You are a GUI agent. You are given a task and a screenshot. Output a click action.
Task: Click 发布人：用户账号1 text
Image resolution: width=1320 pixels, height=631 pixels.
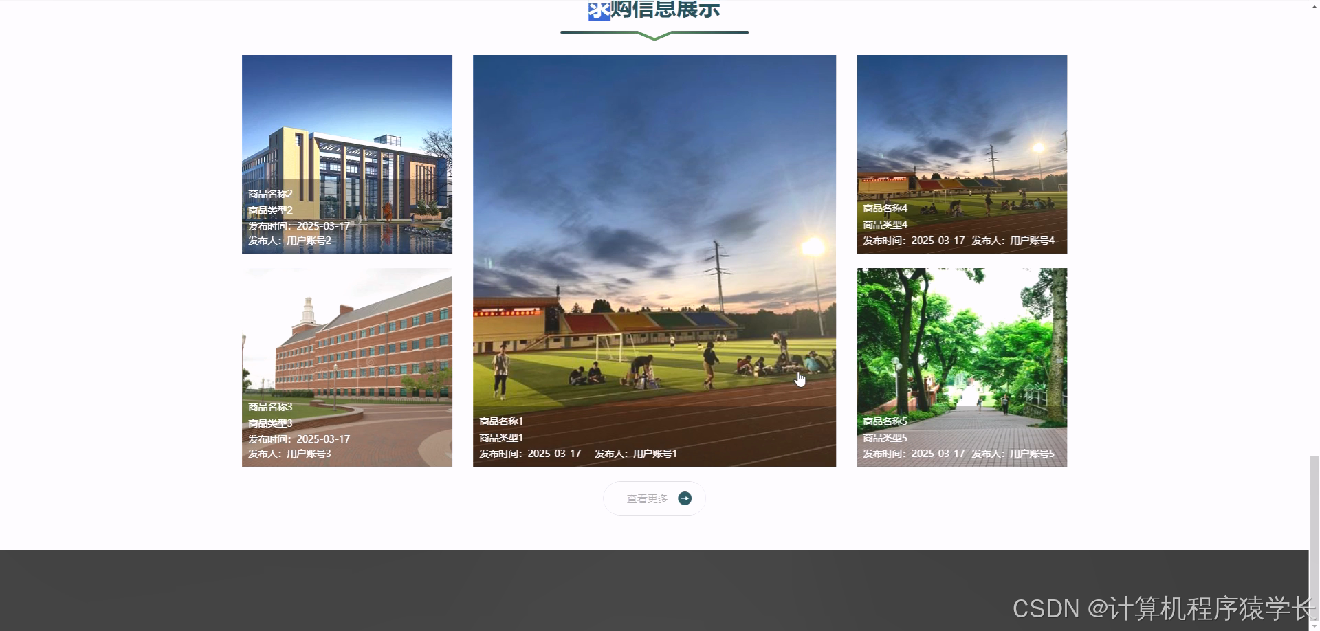coord(636,454)
